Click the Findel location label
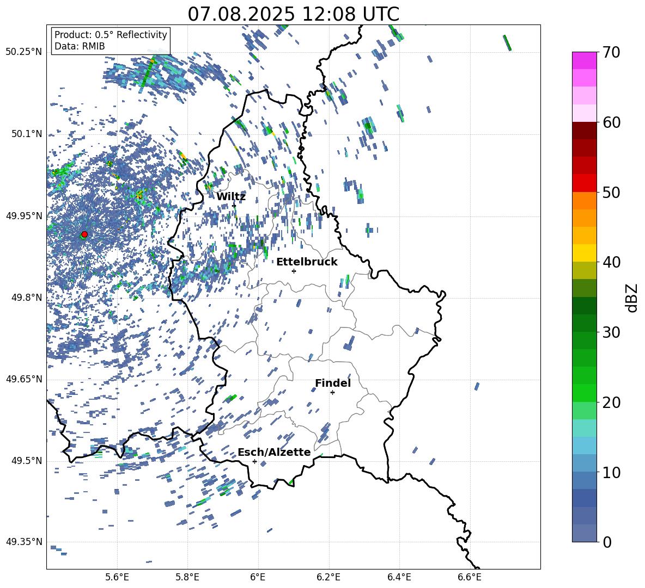The height and width of the screenshot is (588, 645). (x=333, y=383)
